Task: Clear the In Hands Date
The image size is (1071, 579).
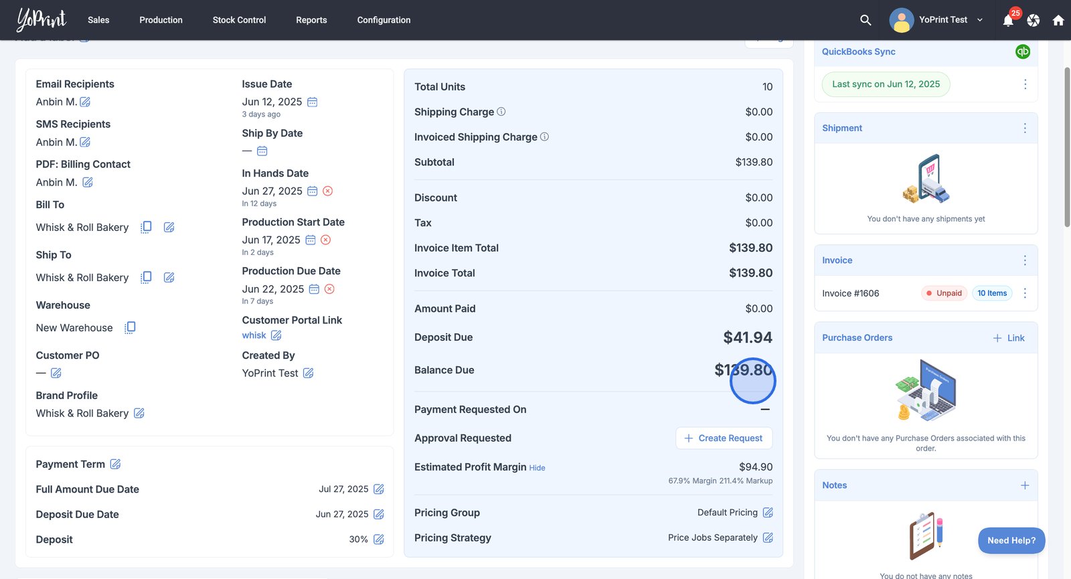Action: tap(328, 191)
